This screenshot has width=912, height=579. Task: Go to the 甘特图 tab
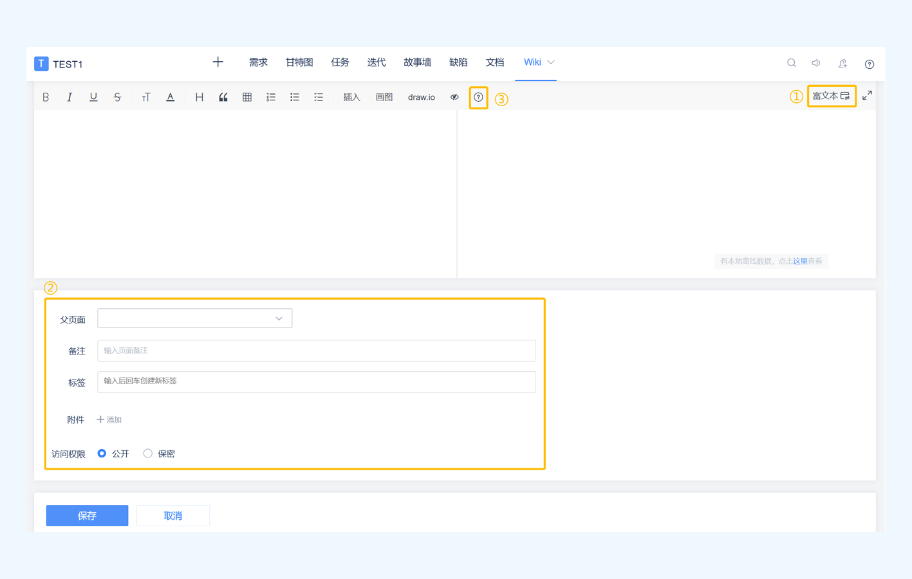pyautogui.click(x=299, y=62)
